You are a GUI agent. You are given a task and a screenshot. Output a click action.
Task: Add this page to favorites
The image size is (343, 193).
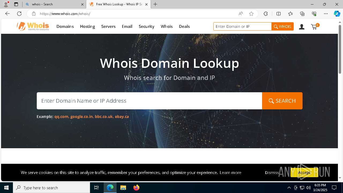[251, 14]
